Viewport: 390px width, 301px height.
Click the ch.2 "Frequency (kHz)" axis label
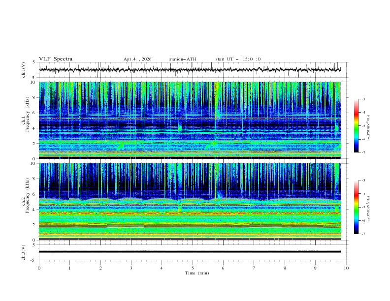(27, 196)
